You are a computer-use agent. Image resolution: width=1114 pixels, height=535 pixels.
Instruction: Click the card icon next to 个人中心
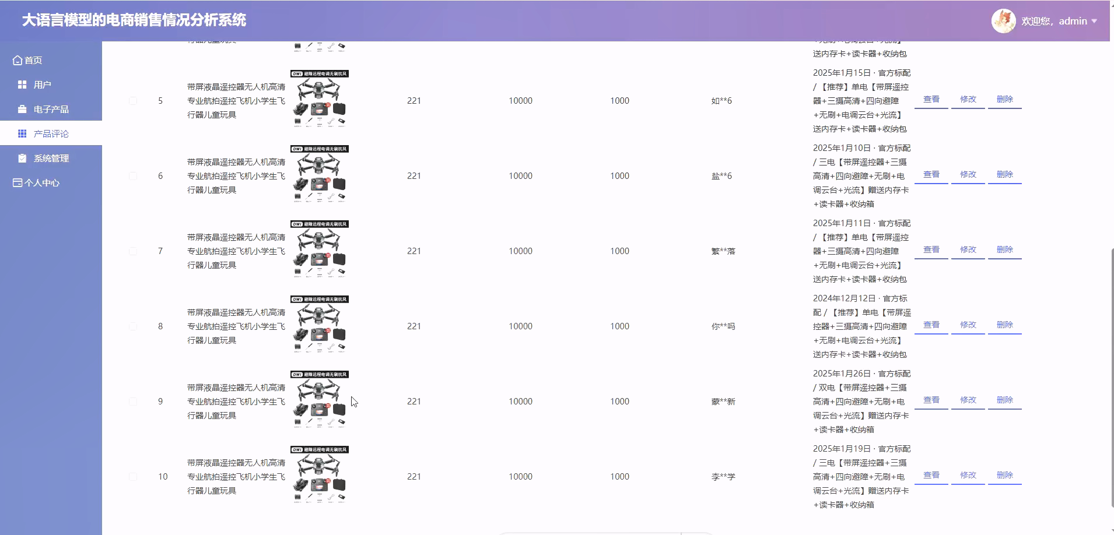click(17, 182)
